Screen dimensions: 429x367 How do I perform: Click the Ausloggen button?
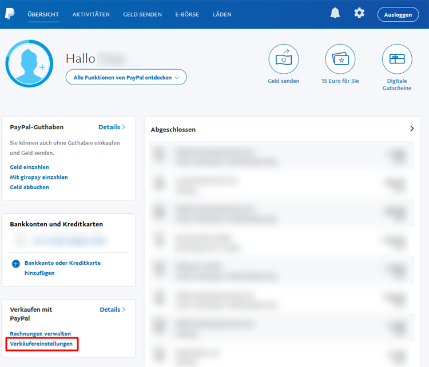click(x=398, y=14)
